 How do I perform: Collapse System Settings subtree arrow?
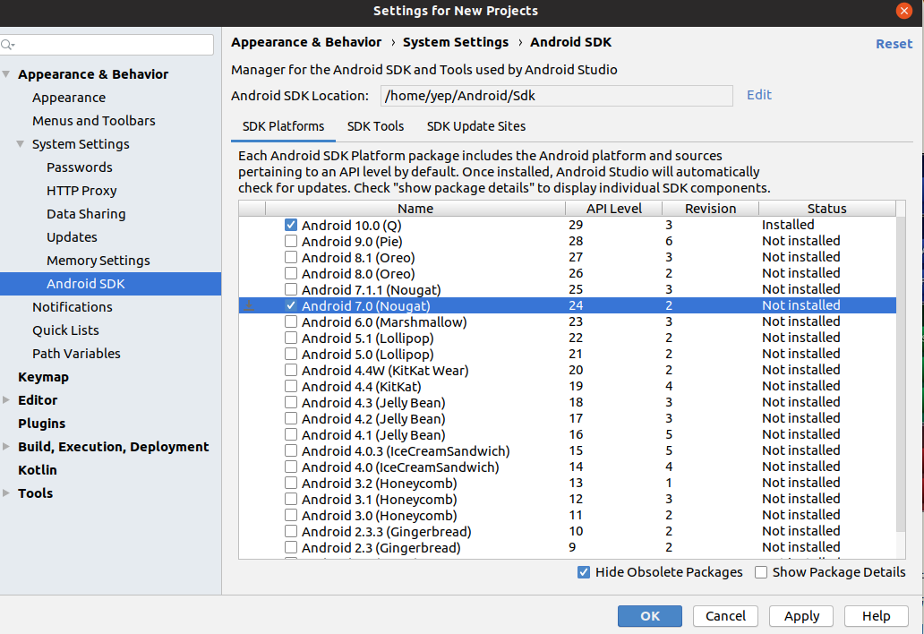[20, 144]
